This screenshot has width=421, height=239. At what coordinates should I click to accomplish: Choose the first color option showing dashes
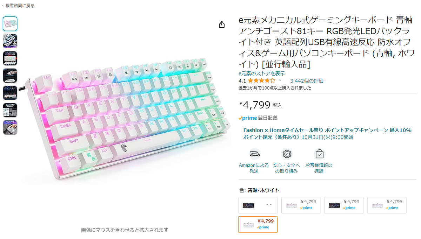[x=258, y=205]
